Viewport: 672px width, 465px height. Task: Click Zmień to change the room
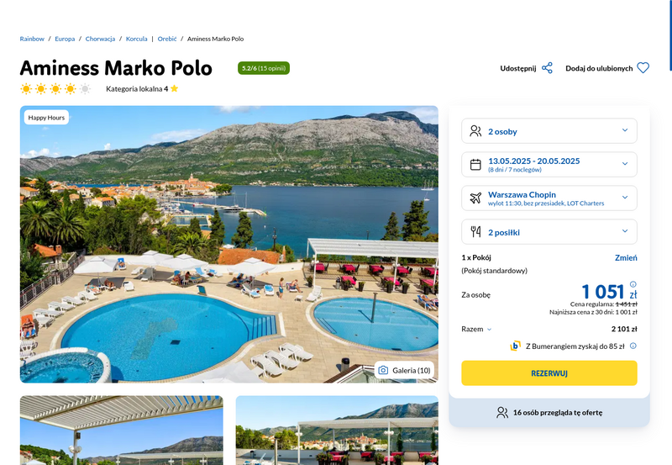[x=626, y=257]
